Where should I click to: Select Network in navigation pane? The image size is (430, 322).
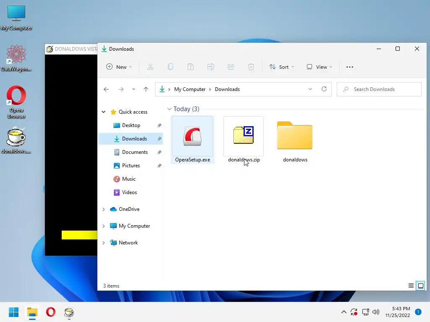[x=128, y=243]
